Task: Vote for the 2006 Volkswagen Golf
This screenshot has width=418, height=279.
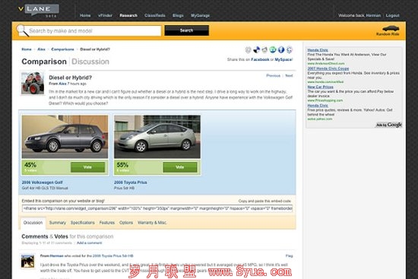Action: (87, 167)
